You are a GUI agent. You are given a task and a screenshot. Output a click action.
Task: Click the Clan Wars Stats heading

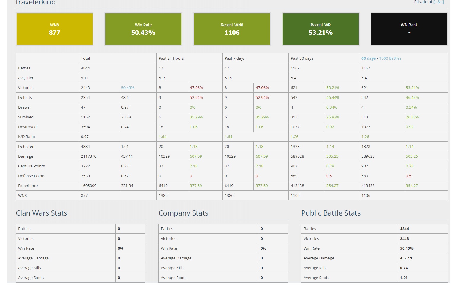[x=42, y=213]
